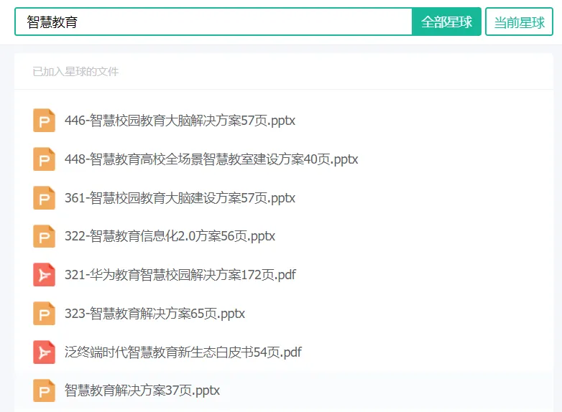Open file 361-智慧校园教育大脑建设方案57页.pptx
The width and height of the screenshot is (562, 412).
coord(180,197)
